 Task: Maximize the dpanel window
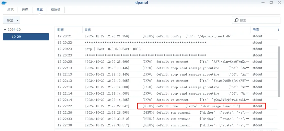click(271, 3)
